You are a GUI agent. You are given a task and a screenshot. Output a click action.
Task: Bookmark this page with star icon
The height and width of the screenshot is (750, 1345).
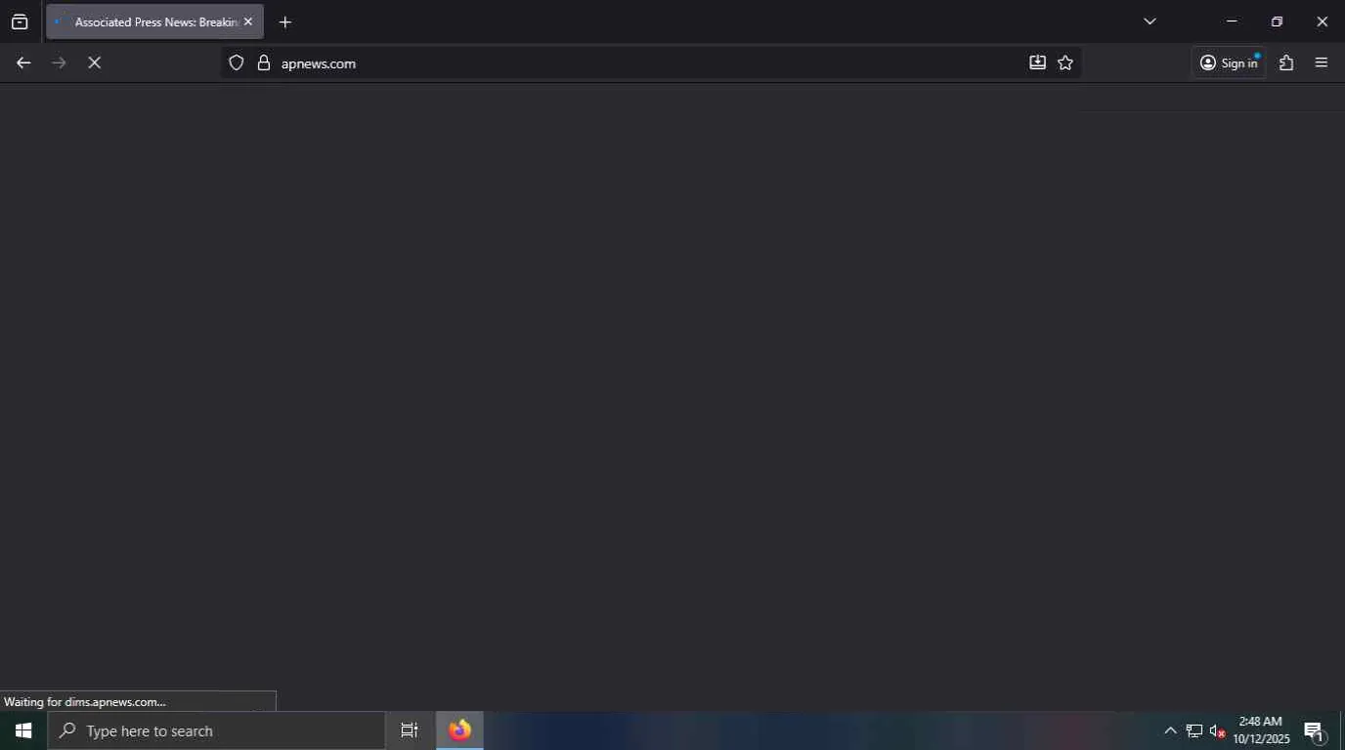click(1065, 62)
